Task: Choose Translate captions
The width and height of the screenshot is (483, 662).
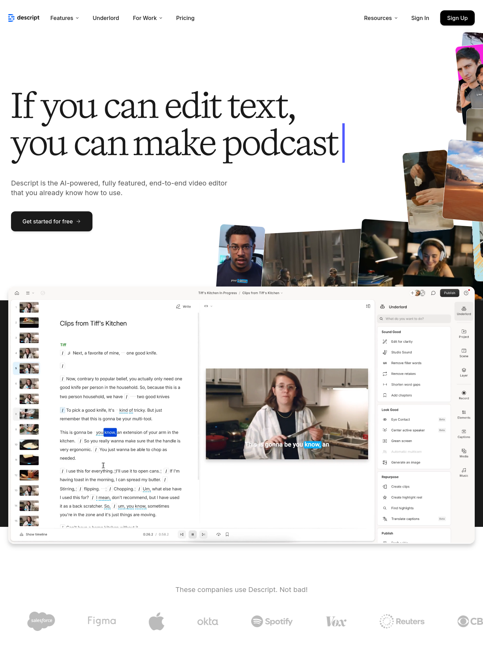Action: (x=414, y=519)
